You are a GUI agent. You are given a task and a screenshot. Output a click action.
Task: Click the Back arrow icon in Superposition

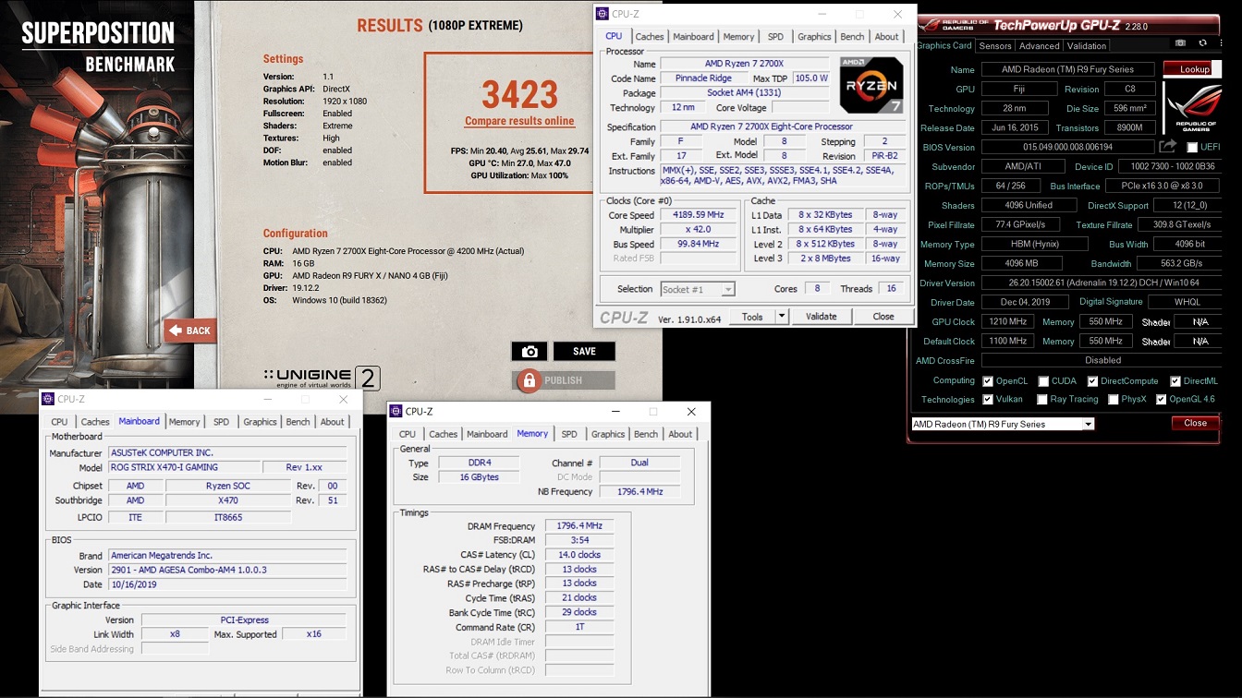[175, 330]
